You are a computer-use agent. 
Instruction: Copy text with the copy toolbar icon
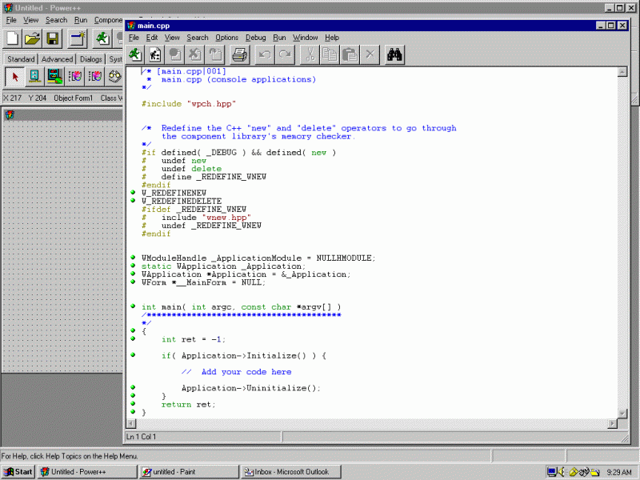coord(330,54)
